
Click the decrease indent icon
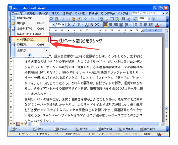point(145,25)
